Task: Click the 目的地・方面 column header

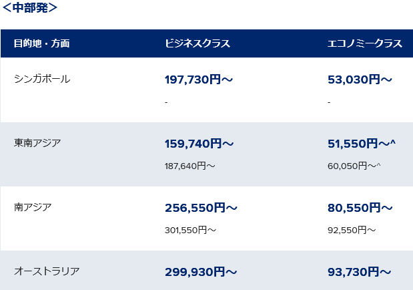Action: pyautogui.click(x=41, y=43)
